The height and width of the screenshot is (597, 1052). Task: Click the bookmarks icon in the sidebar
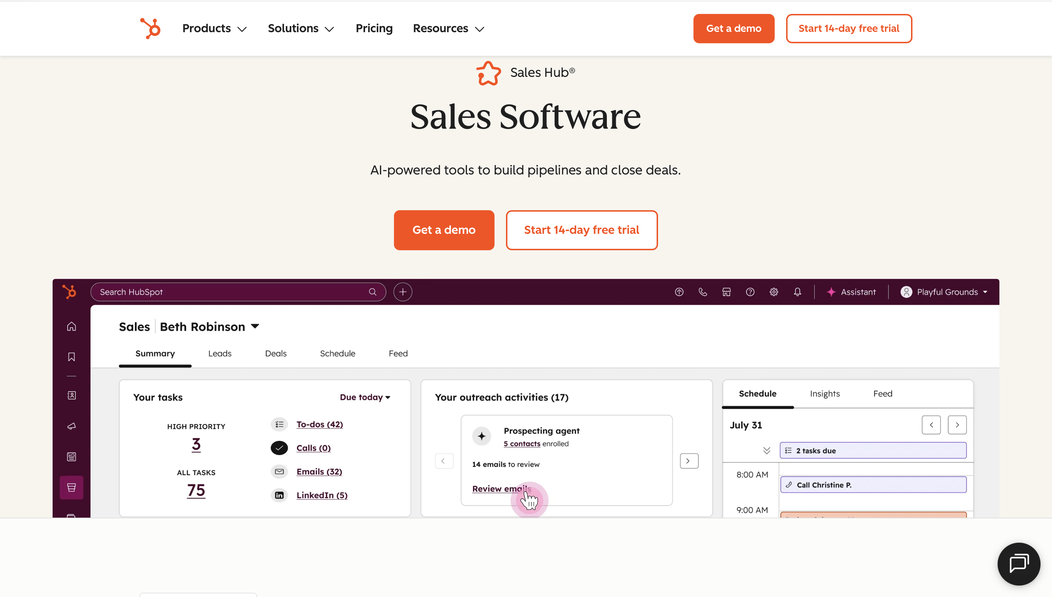[x=72, y=357]
